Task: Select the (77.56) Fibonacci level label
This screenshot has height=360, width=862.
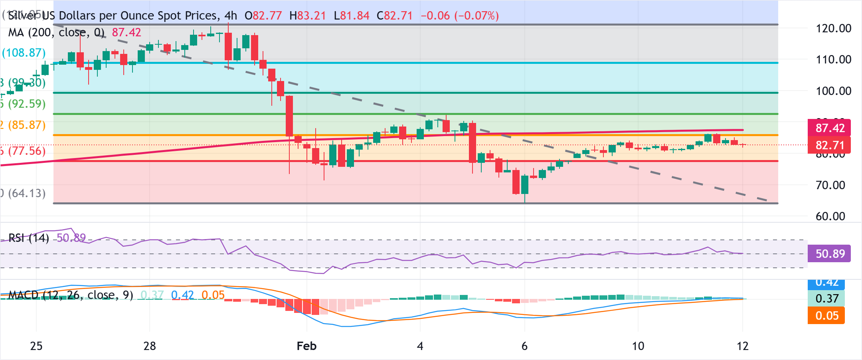Action: tap(28, 151)
